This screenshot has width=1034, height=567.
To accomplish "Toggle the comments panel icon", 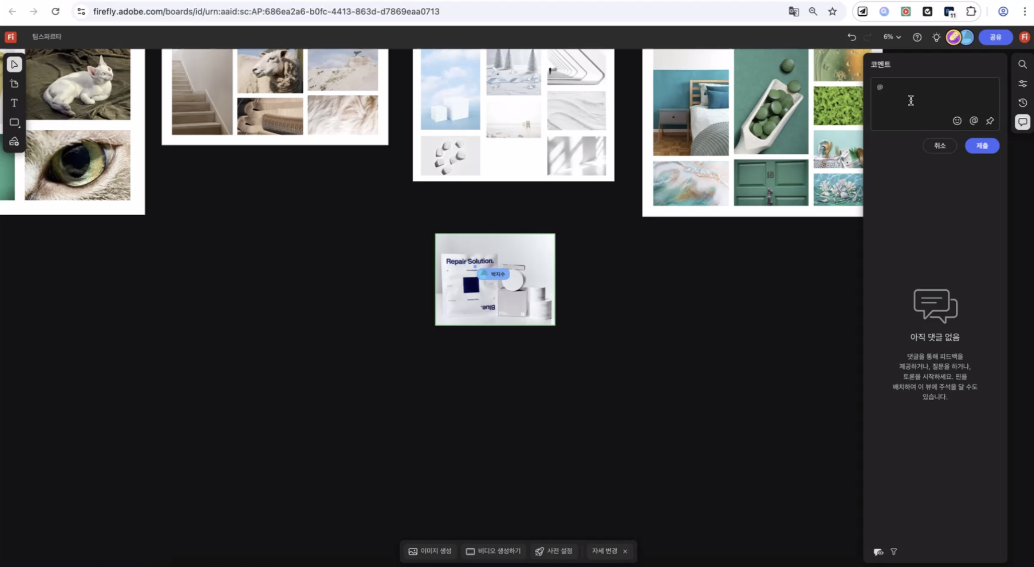I will point(1023,122).
